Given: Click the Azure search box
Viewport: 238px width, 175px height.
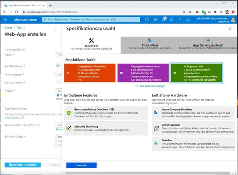Looking at the screenshot, I should [x=91, y=19].
